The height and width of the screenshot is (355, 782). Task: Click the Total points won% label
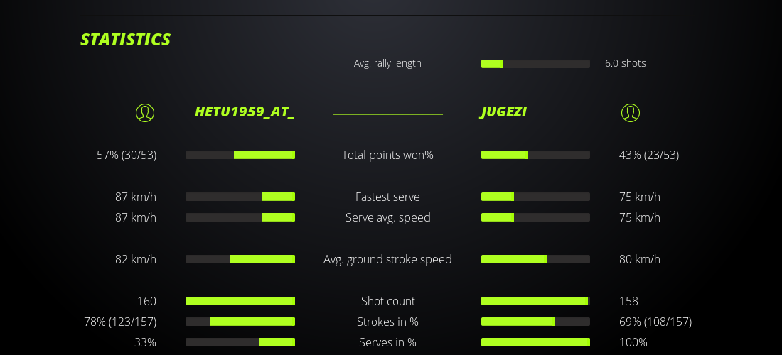387,155
